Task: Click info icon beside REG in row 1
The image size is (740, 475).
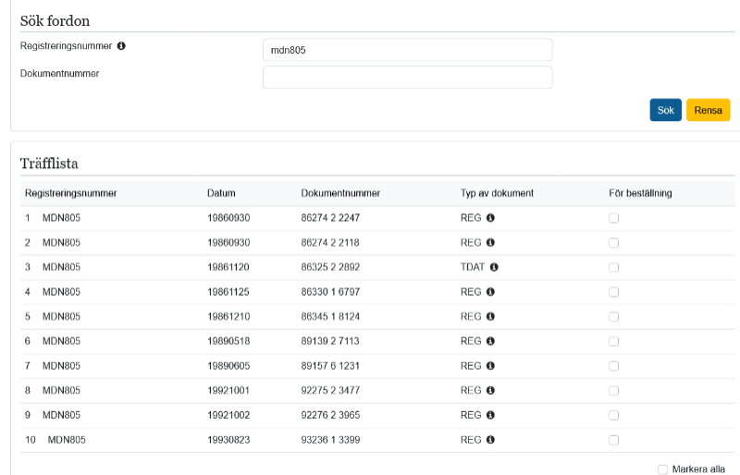Action: (x=490, y=218)
